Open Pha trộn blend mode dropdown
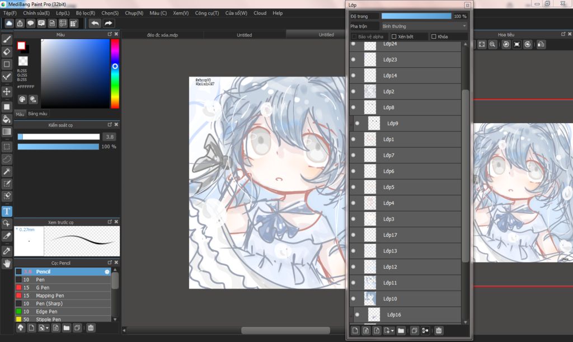573x342 pixels. [x=424, y=26]
